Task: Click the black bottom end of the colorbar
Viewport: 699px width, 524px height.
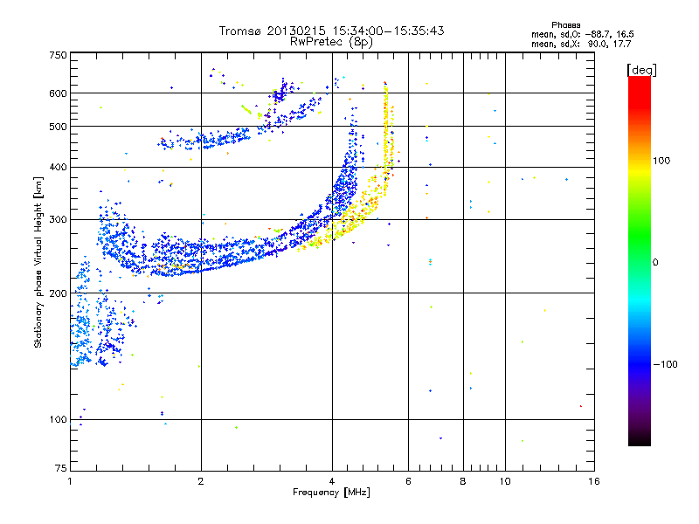Action: pos(640,441)
